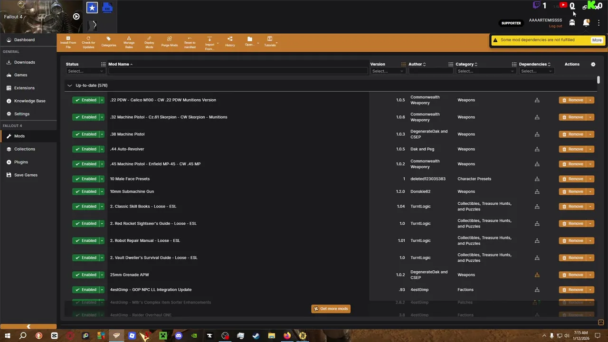Screen dimensions: 608x342
Task: Open the History toolbar item
Action: pos(230,42)
